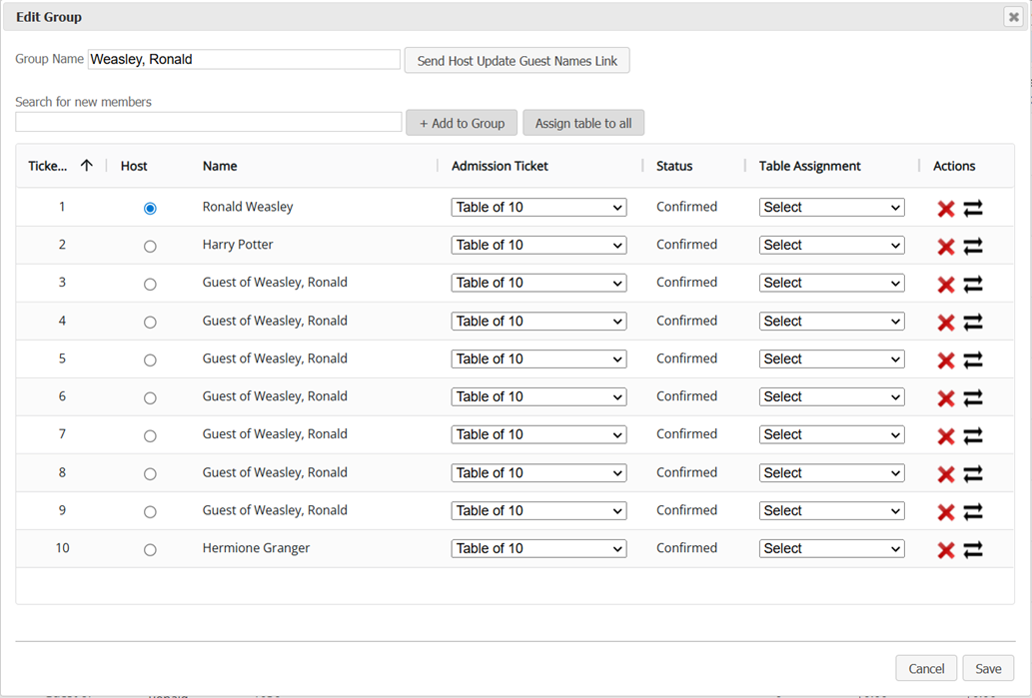Select host radio button for ticket 6
Viewport: 1032px width, 698px height.
[150, 397]
